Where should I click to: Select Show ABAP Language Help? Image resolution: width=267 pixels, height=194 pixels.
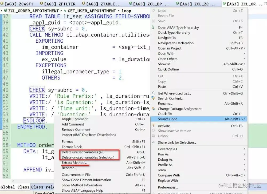(x=102, y=191)
